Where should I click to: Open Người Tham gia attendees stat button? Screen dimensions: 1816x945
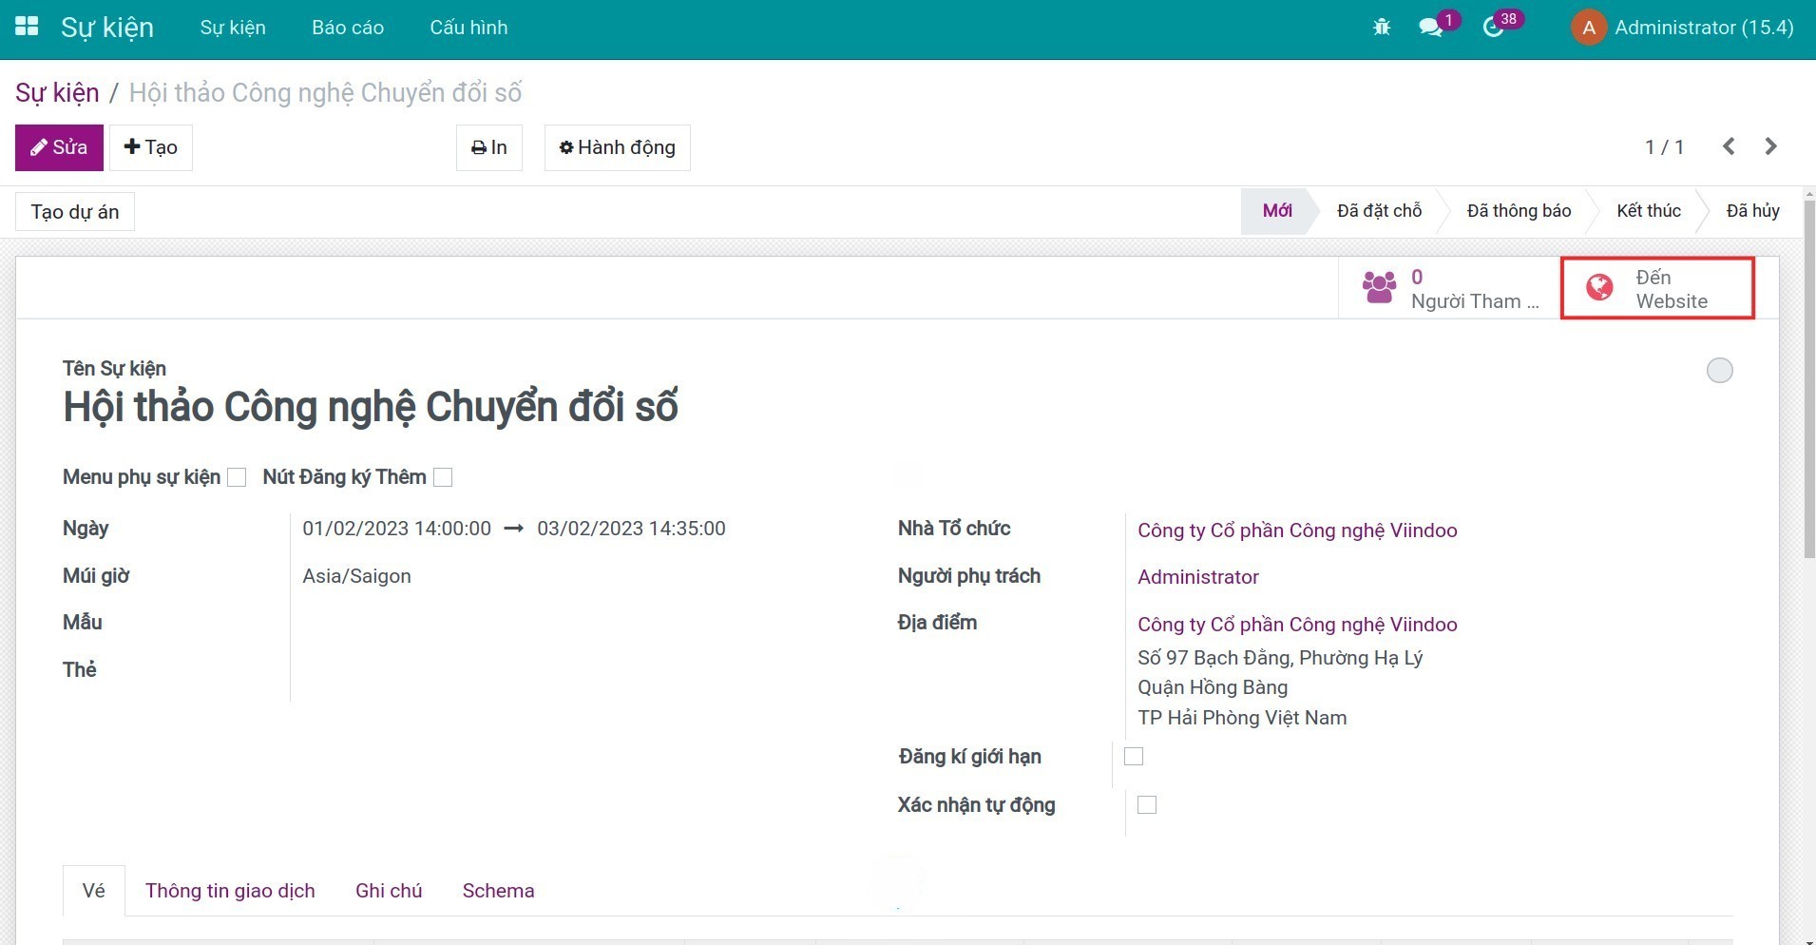pyautogui.click(x=1448, y=287)
